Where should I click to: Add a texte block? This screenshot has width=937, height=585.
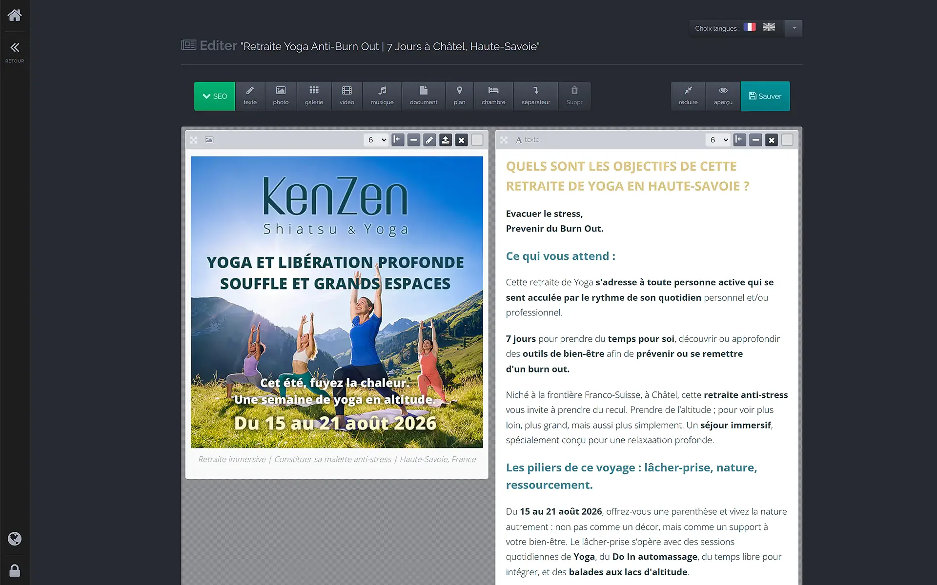pyautogui.click(x=250, y=96)
